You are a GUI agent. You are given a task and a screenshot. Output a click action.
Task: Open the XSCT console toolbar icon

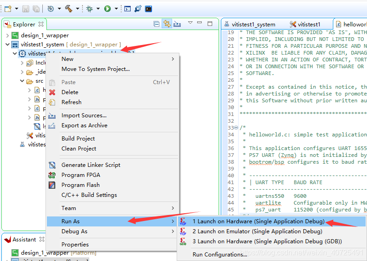point(127,9)
